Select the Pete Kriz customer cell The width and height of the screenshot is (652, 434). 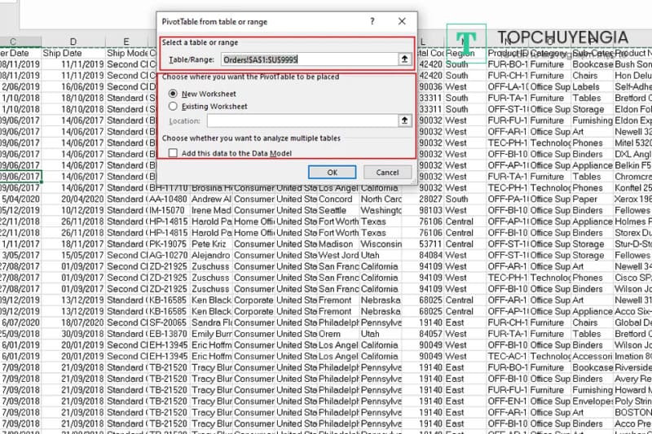coord(210,243)
